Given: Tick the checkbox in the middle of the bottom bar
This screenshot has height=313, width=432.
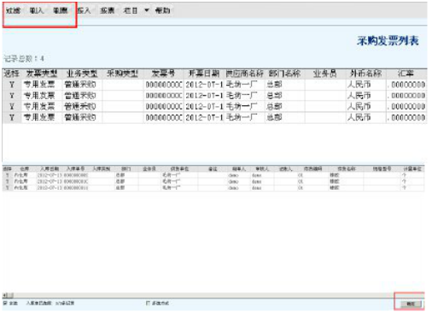Looking at the screenshot, I should point(148,303).
